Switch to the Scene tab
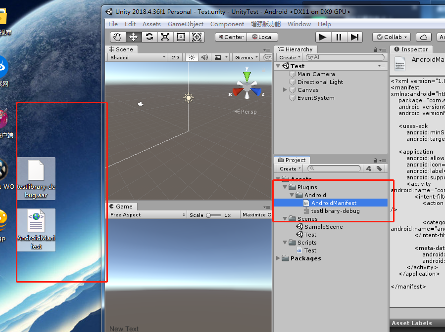 121,49
